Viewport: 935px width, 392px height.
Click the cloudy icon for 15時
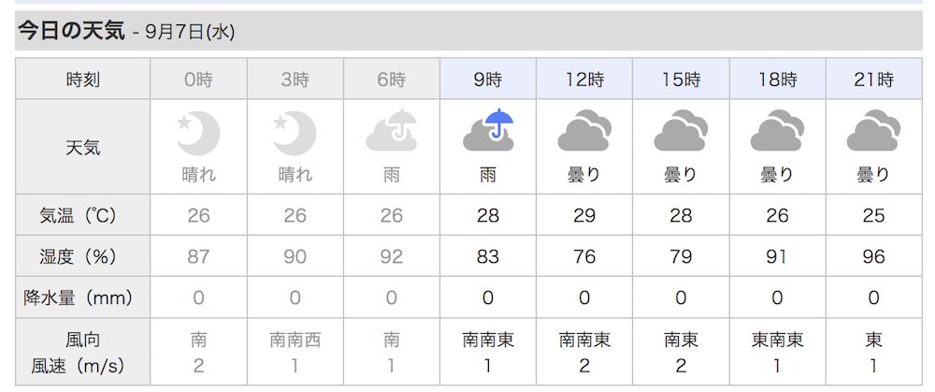[x=681, y=130]
